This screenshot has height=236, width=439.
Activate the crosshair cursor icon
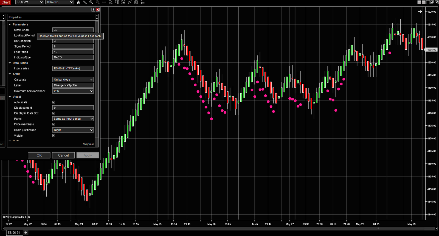104,2
